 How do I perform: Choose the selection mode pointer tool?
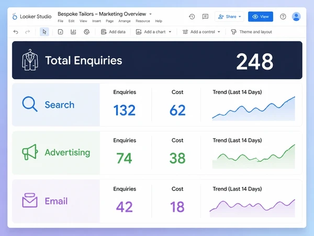point(44,32)
